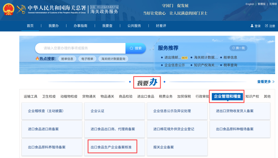Select the 知识产权 category tab
Image resolution: width=278 pixels, height=158 pixels.
point(252,96)
